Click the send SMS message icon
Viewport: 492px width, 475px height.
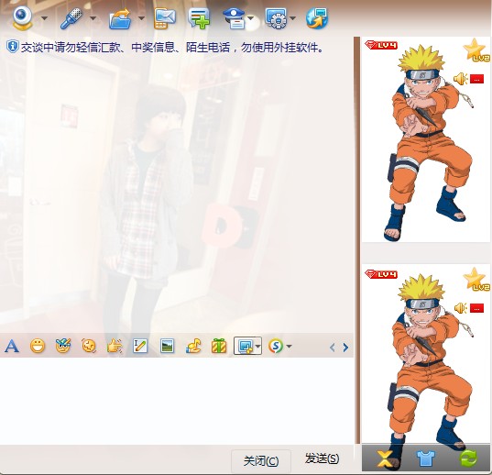(165, 18)
